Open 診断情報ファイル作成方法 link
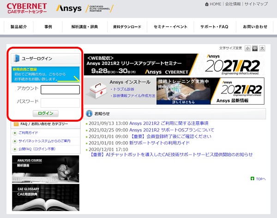The width and height of the screenshot is (277, 218). pyautogui.click(x=134, y=96)
